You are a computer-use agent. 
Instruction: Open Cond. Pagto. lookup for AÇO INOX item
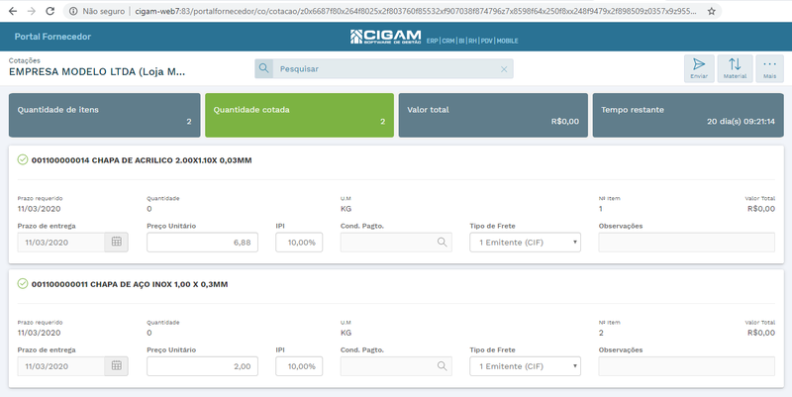click(442, 366)
